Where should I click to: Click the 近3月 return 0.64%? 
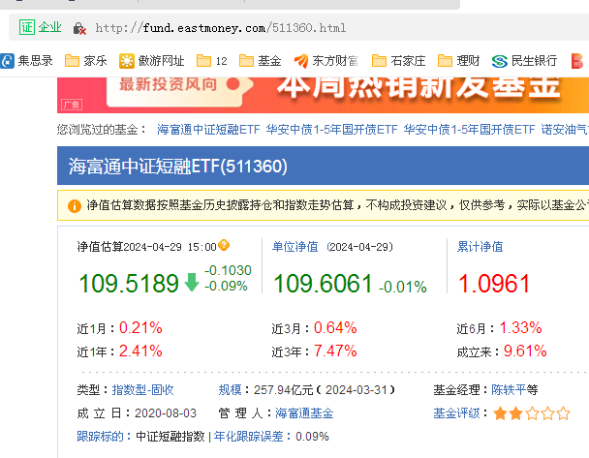335,327
